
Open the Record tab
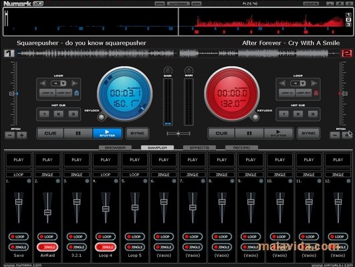pyautogui.click(x=241, y=148)
